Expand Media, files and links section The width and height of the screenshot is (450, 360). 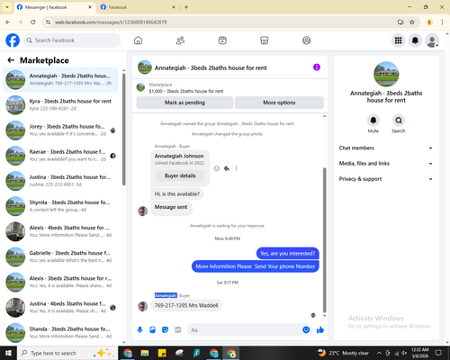tap(386, 164)
